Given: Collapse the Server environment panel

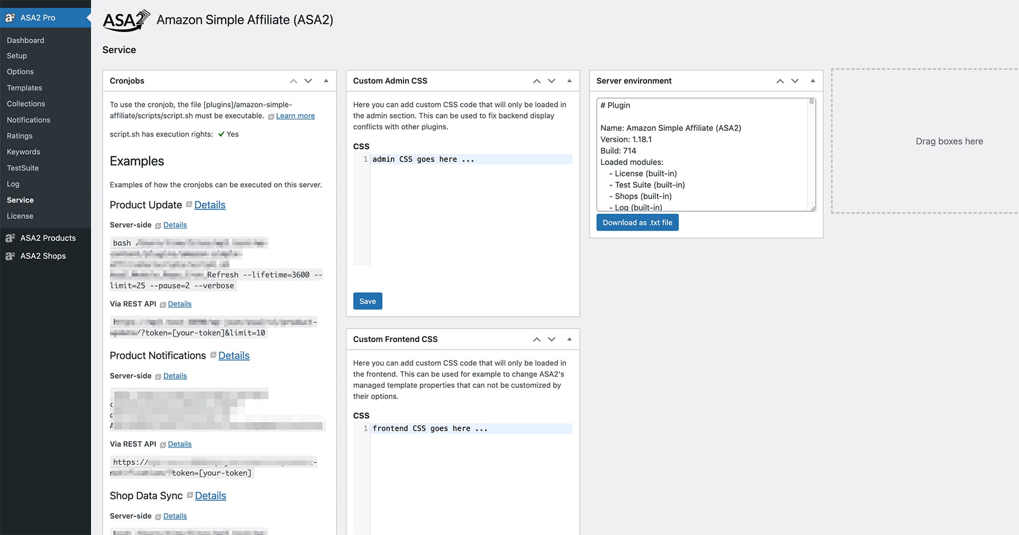Looking at the screenshot, I should [813, 81].
